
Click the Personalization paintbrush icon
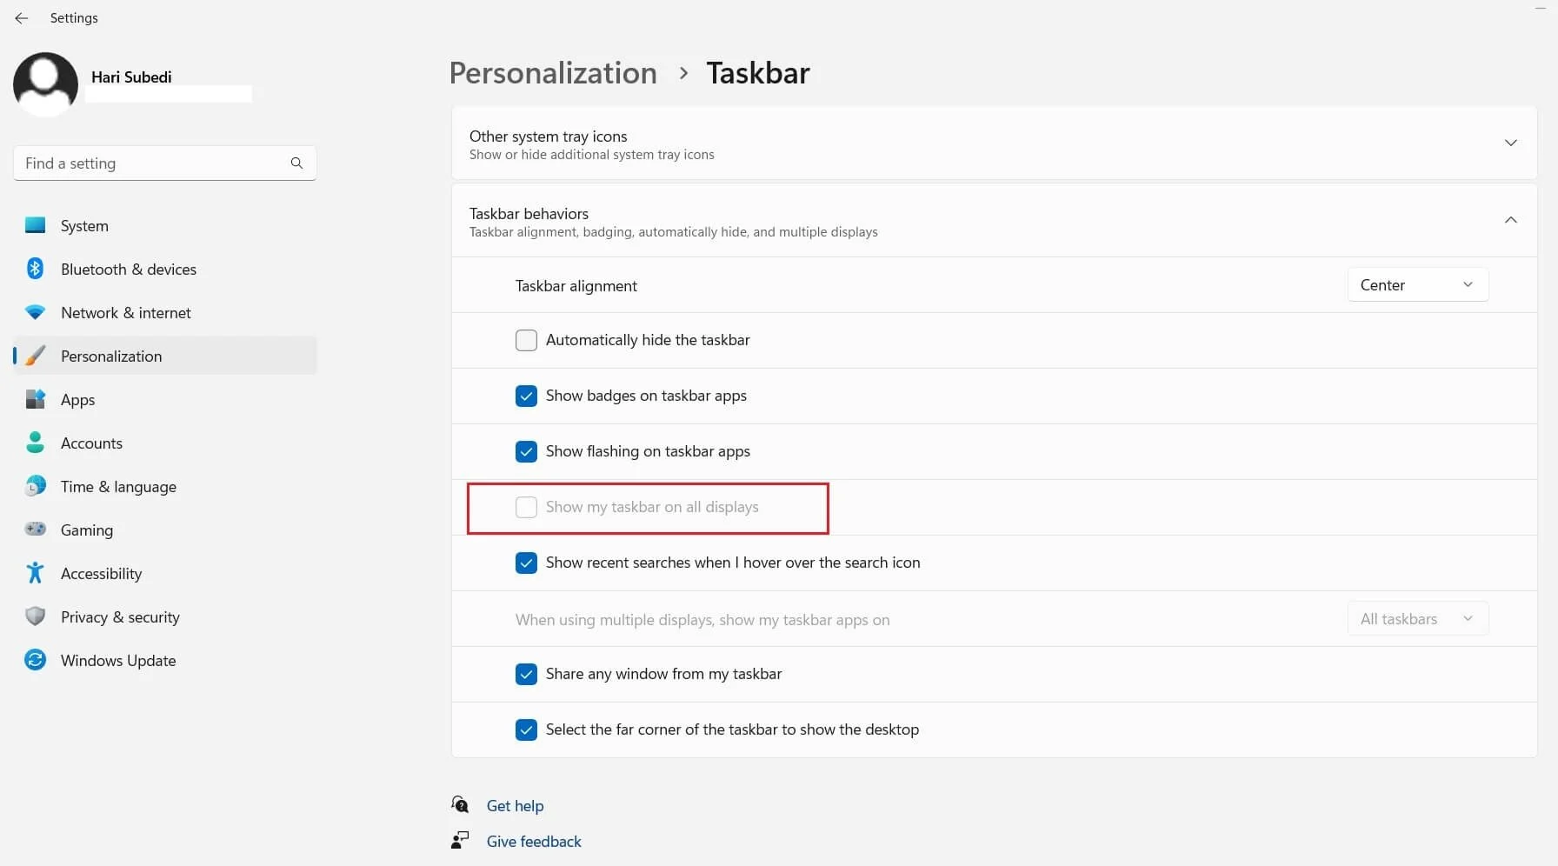point(35,356)
